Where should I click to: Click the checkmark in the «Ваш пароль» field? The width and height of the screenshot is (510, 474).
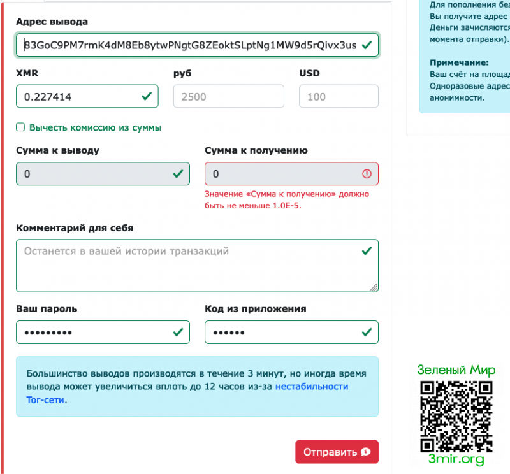pos(178,332)
